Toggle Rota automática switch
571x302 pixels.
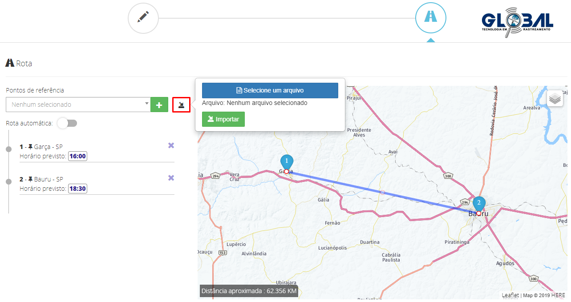[67, 123]
